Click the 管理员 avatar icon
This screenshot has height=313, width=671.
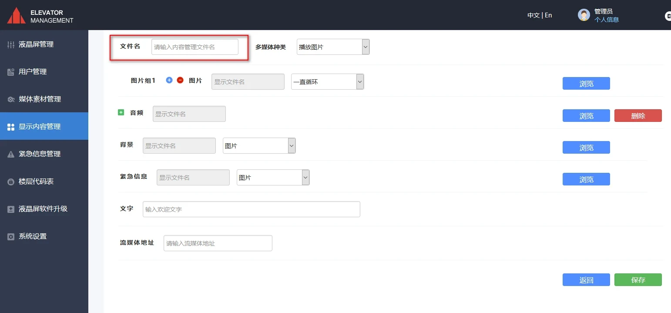tap(584, 15)
